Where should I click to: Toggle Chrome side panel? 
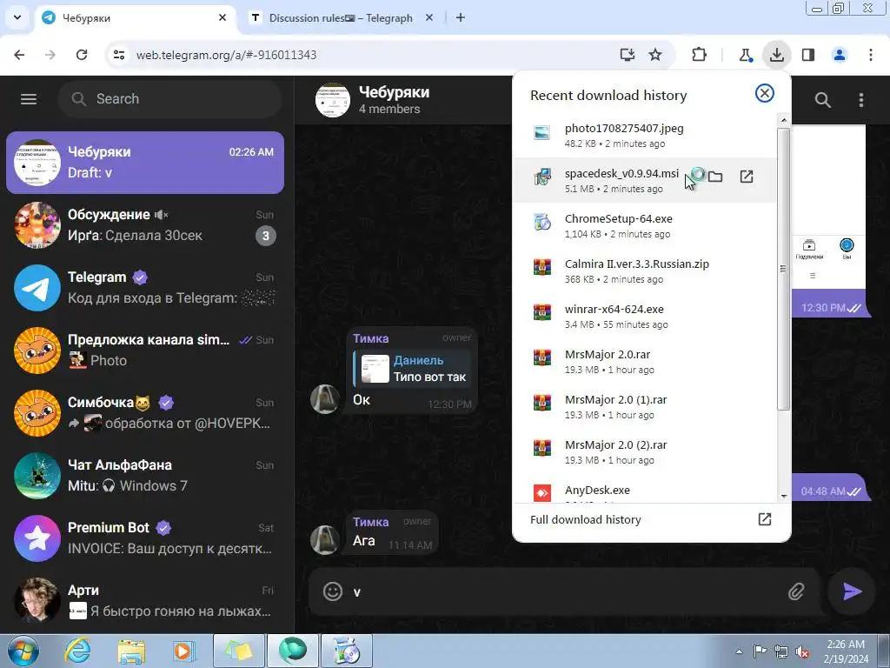[808, 55]
